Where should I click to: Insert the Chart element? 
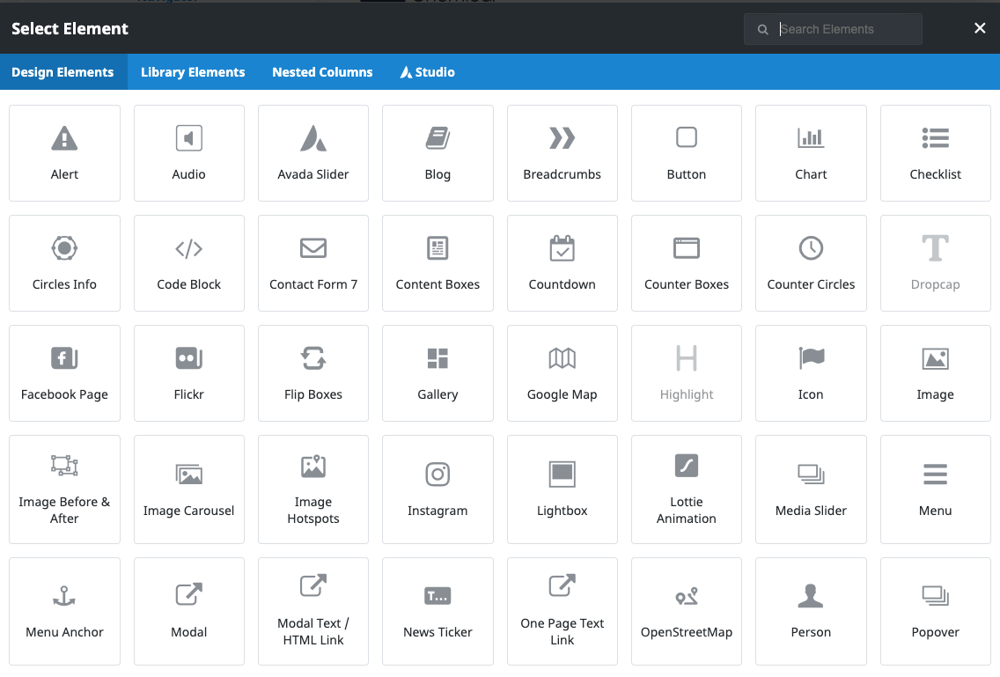click(x=811, y=153)
